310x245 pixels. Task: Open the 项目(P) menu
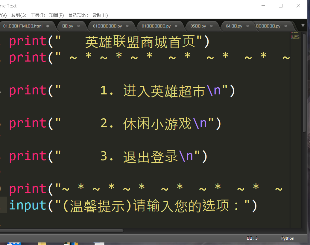click(57, 15)
